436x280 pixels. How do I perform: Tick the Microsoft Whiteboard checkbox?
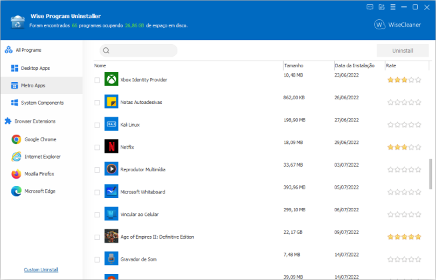tap(97, 193)
